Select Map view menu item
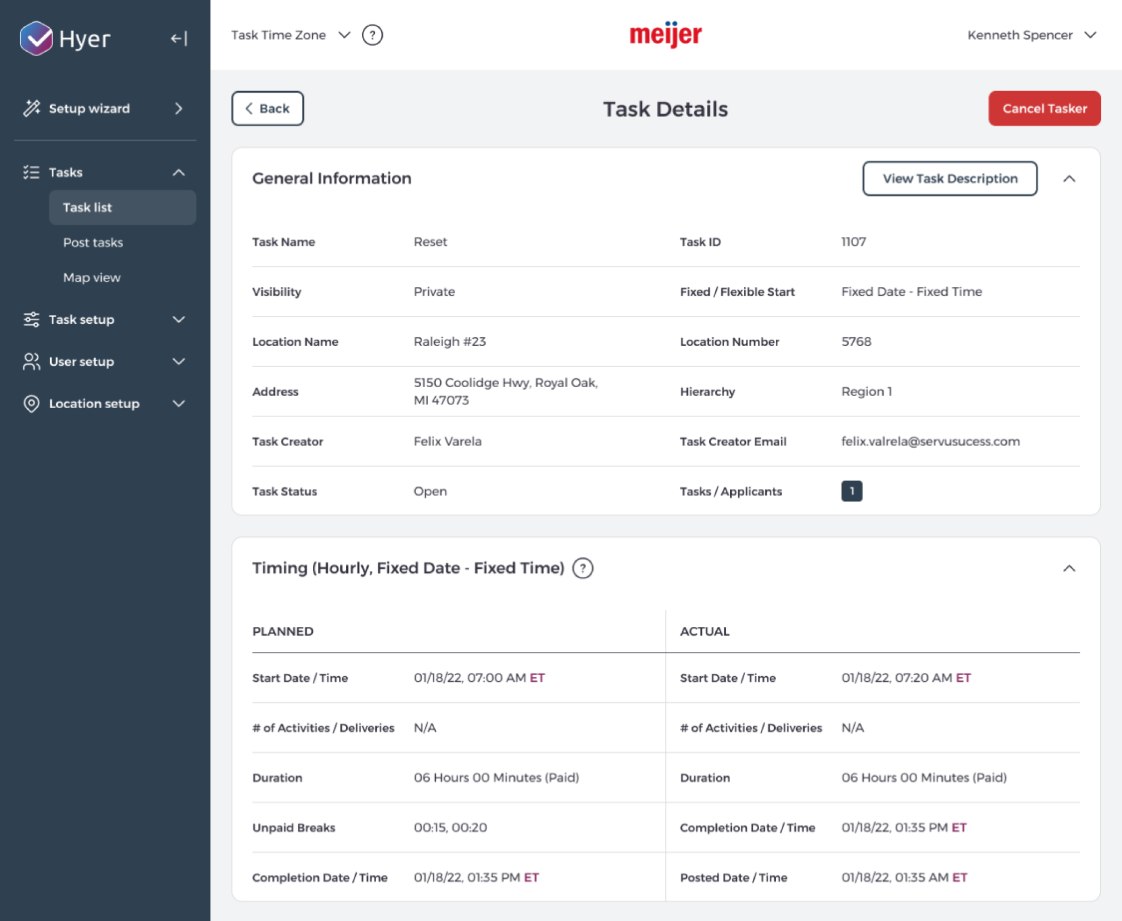Screen dimensions: 1122x921 click(x=91, y=276)
